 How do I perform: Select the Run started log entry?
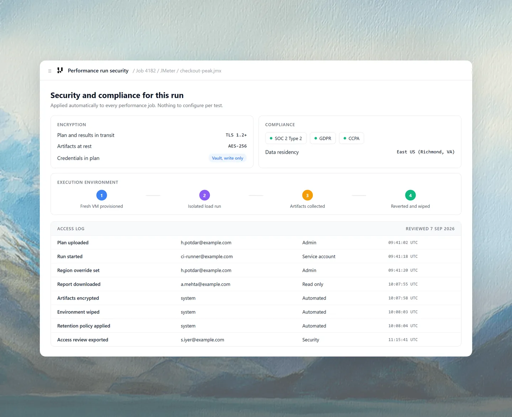(256, 257)
